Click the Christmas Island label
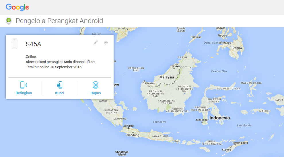Screen dimensions: 284x157 (122, 153)
